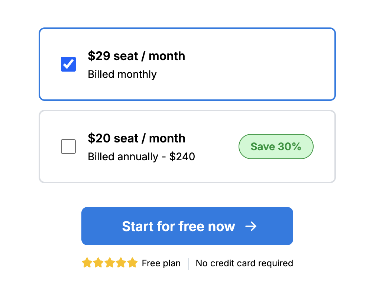Click Billed annually - $240 text
Viewport: 379px width, 296px height.
click(x=141, y=157)
